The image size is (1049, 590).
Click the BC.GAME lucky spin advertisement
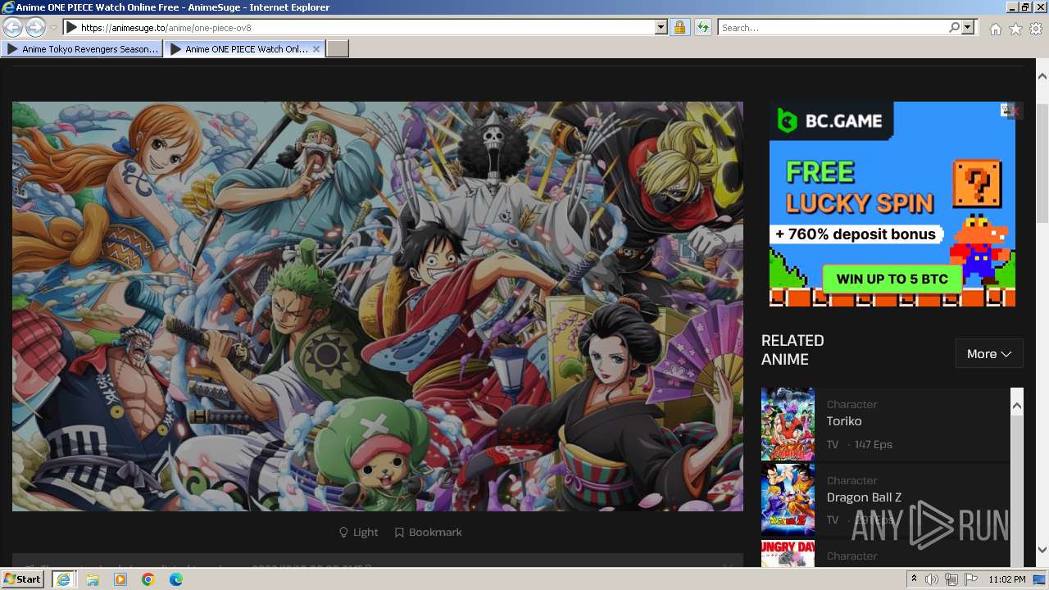coord(892,204)
